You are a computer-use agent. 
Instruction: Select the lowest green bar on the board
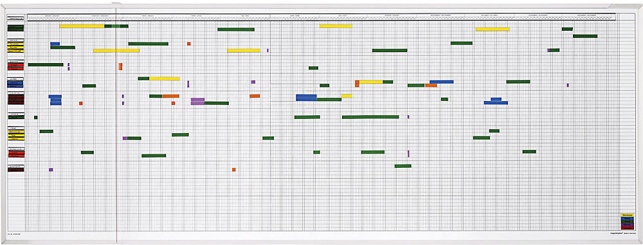click(x=403, y=166)
